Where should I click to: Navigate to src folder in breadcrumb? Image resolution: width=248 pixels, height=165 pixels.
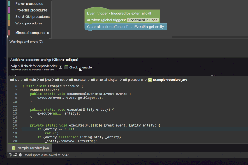click(x=15, y=80)
